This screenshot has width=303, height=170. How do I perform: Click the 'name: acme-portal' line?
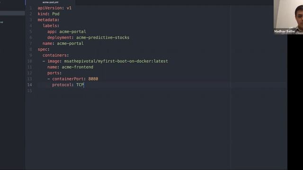coord(63,43)
